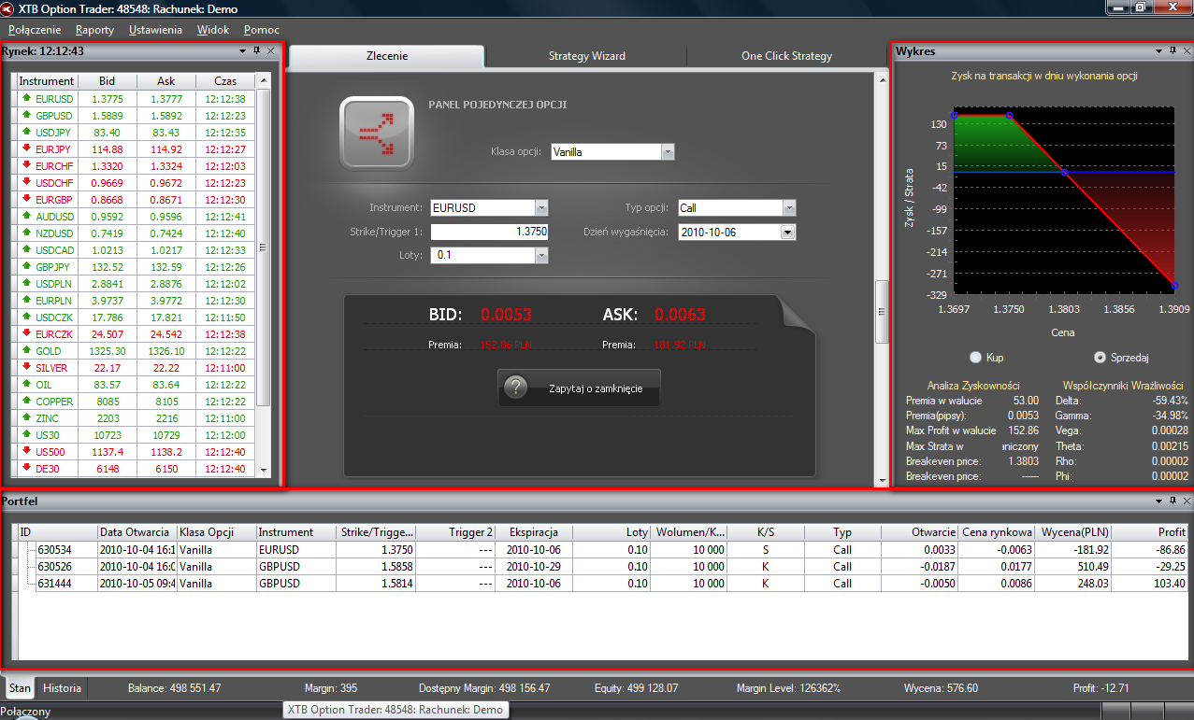Click the XTB application icon in title bar
The height and width of the screenshot is (720, 1194).
pos(7,8)
